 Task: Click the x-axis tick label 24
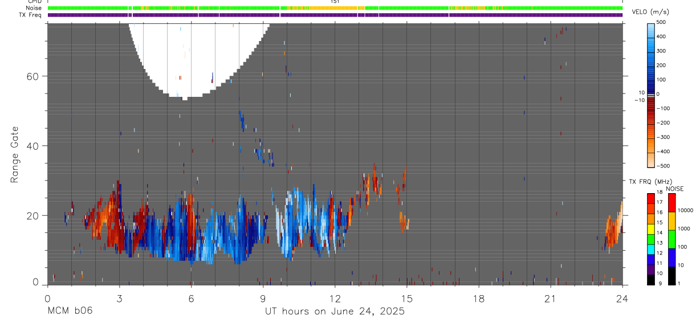tap(622, 299)
